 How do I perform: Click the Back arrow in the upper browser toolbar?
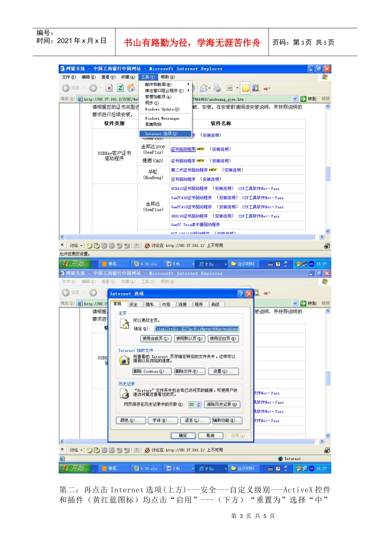66,88
